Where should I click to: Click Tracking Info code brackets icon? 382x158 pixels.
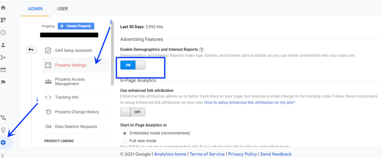[48, 97]
